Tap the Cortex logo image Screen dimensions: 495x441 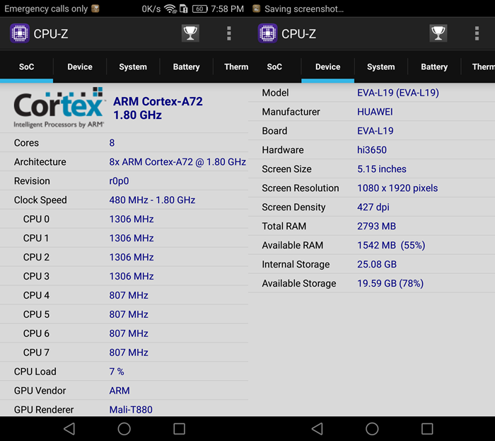click(x=59, y=108)
